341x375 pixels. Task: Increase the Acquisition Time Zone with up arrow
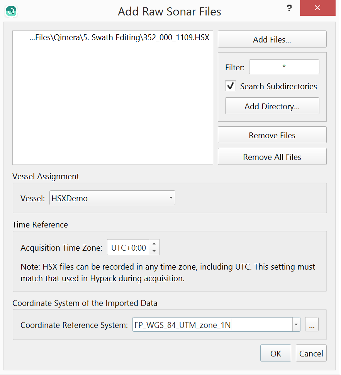click(154, 244)
